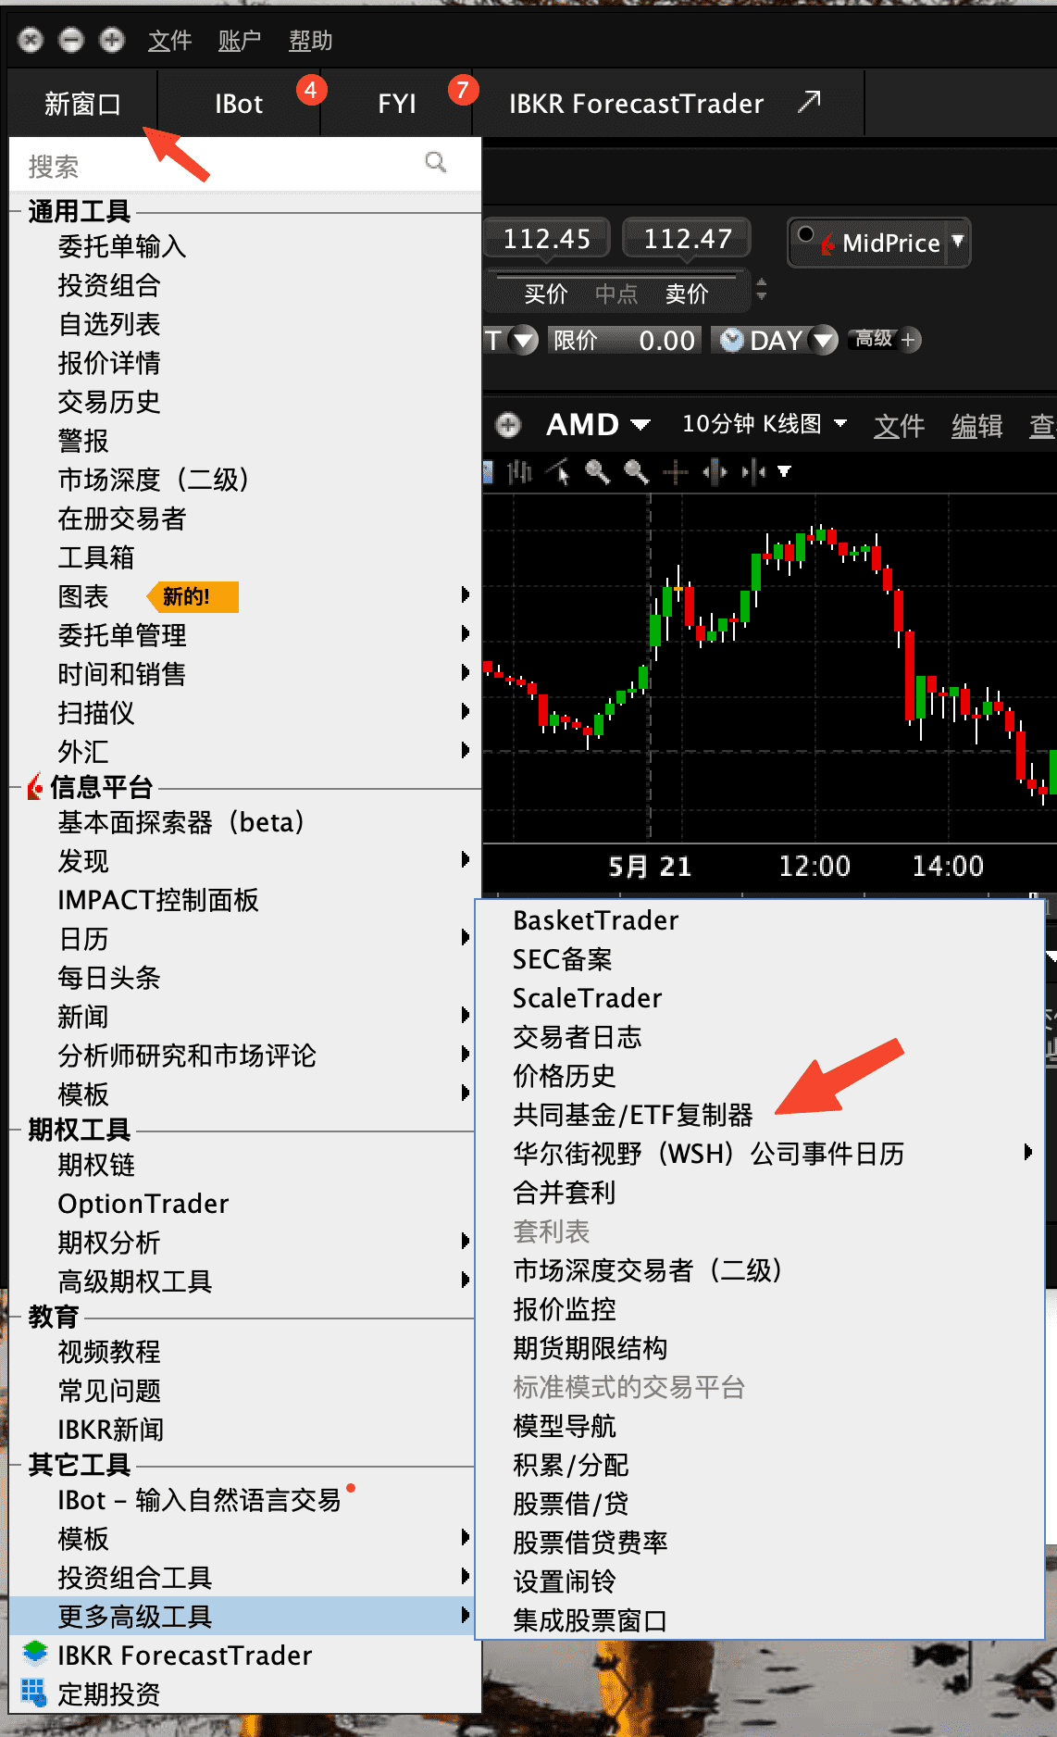Click the horizontal expand bars icon in chart toolbar
Screen dimensions: 1057x1737
point(715,472)
